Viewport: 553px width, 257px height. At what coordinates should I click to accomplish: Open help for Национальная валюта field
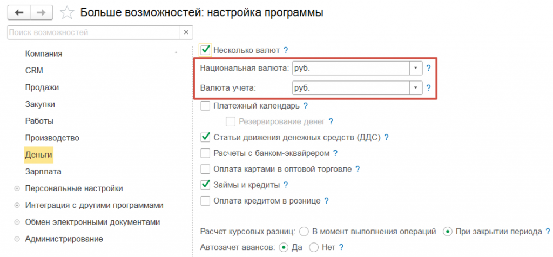428,68
